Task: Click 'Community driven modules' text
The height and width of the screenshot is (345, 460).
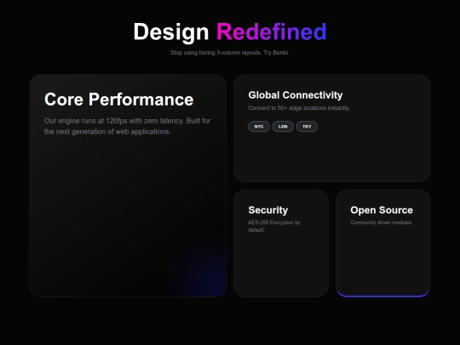Action: pyautogui.click(x=381, y=222)
